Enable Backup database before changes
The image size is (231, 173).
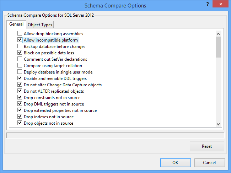(x=20, y=47)
